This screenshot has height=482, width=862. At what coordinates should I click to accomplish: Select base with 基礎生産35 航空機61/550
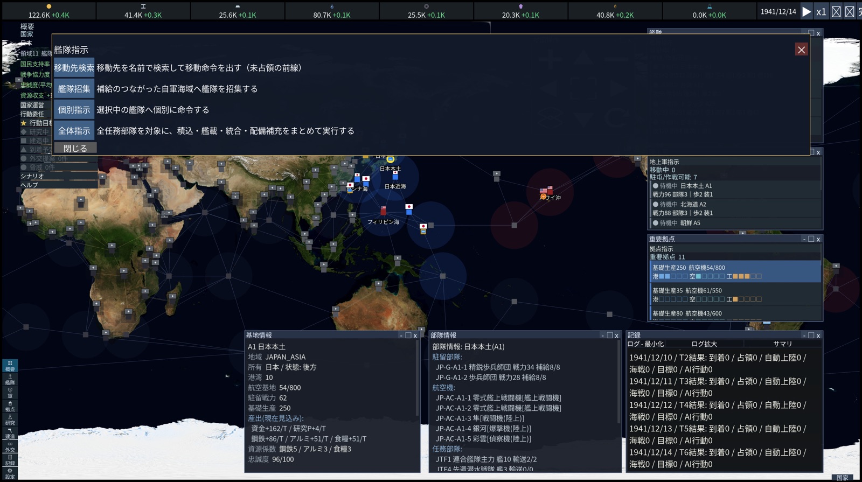point(735,295)
